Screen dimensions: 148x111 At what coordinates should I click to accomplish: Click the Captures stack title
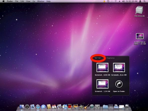click(x=111, y=58)
